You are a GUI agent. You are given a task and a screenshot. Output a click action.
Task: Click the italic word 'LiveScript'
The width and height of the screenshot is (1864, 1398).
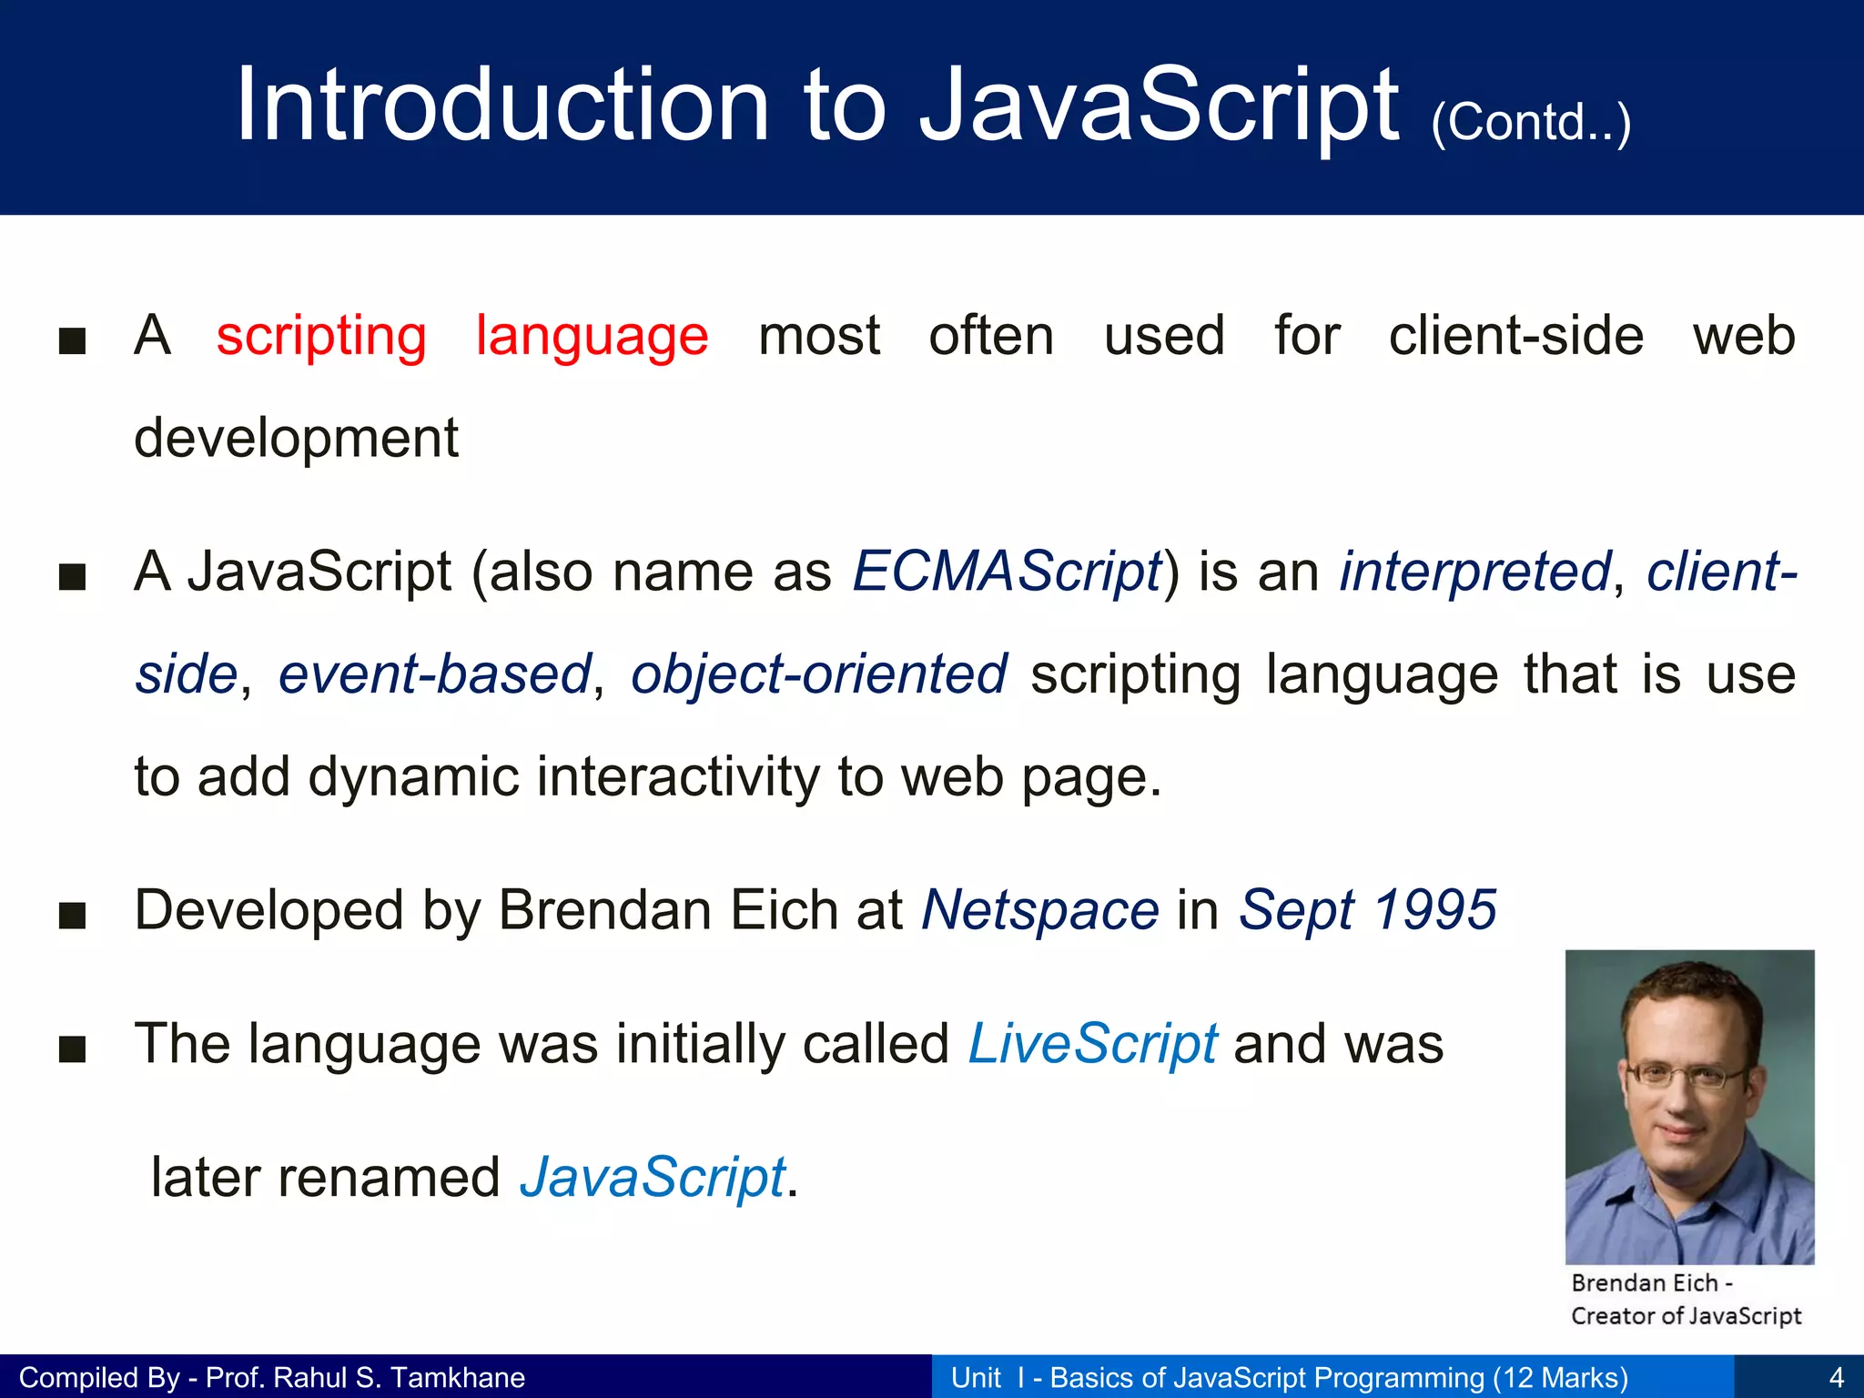click(x=1092, y=1044)
